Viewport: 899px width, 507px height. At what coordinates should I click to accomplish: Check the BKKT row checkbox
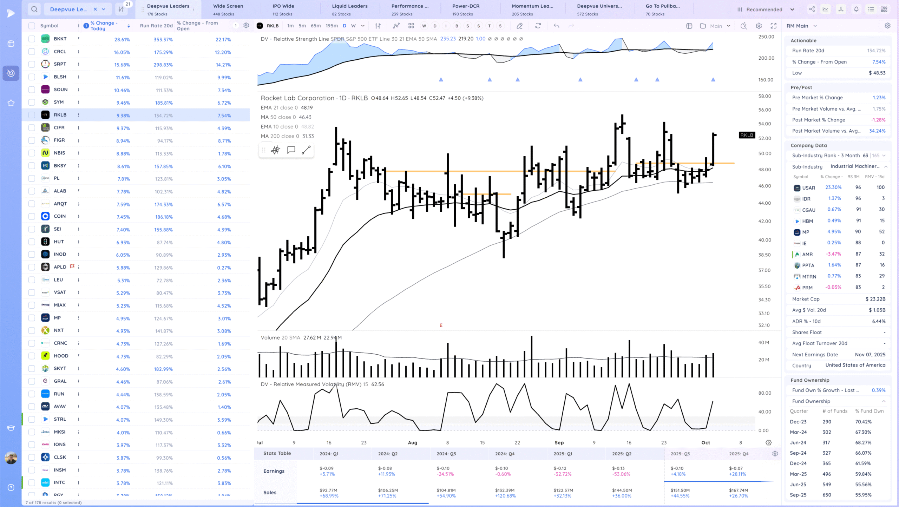pyautogui.click(x=32, y=39)
